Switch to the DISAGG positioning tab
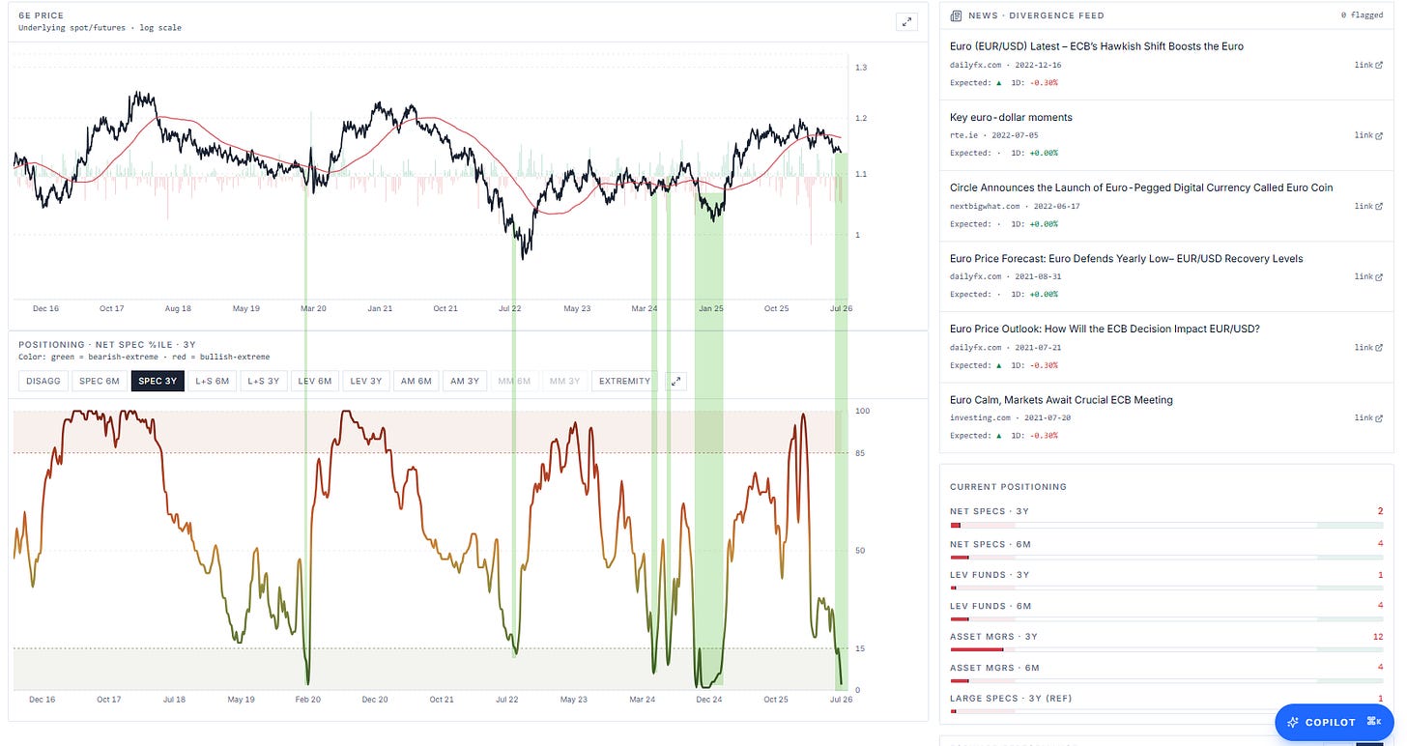The image size is (1407, 746). (x=43, y=381)
